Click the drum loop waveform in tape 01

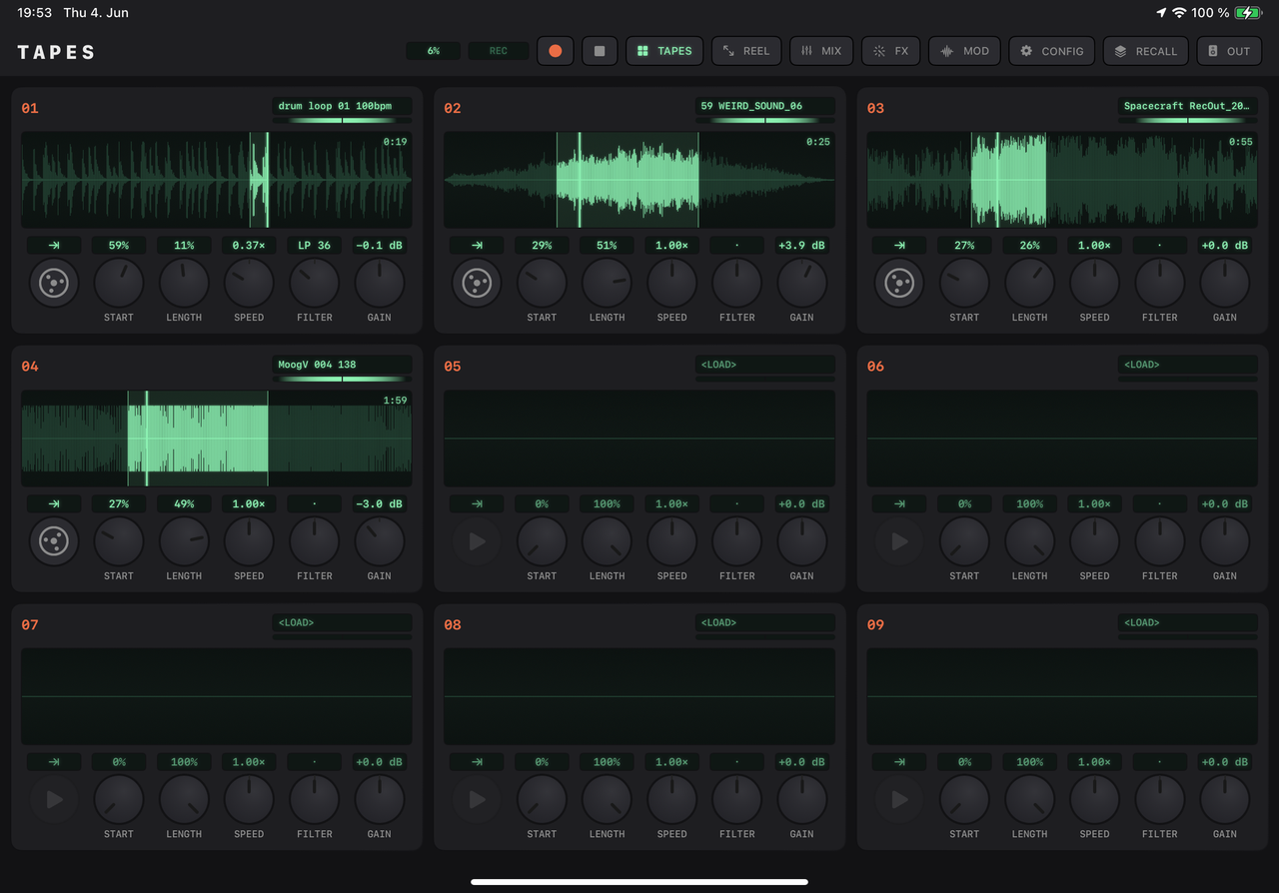pos(216,181)
